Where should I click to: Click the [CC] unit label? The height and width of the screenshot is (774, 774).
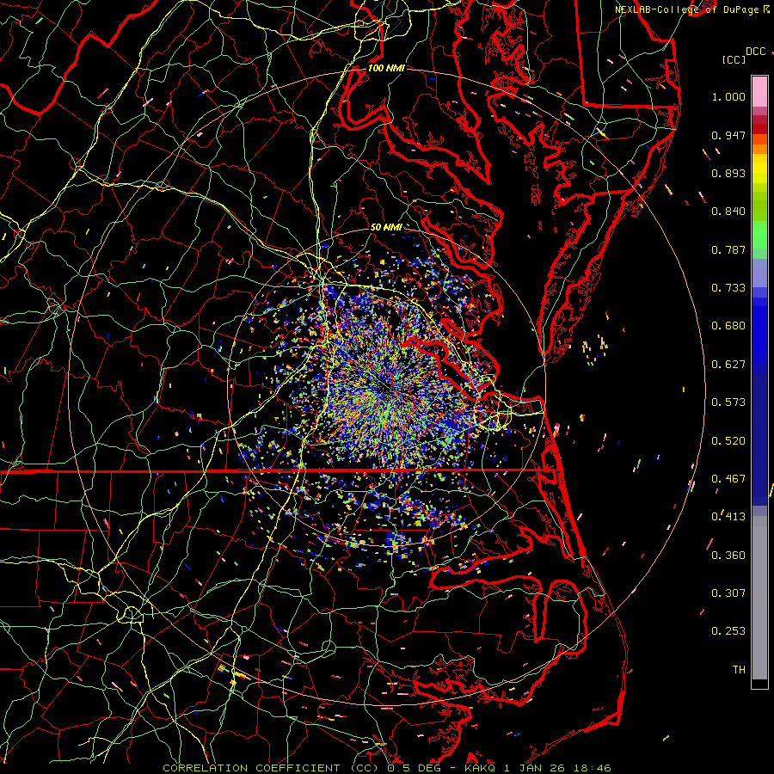tap(734, 59)
